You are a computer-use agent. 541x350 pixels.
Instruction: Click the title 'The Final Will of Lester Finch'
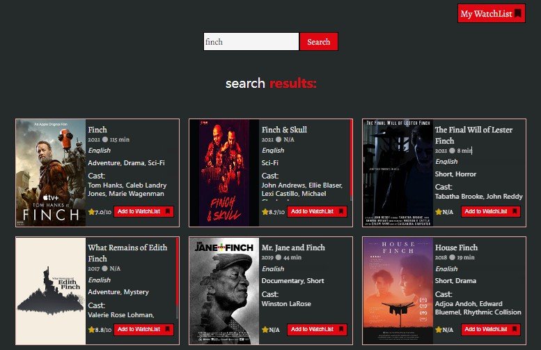[473, 135]
